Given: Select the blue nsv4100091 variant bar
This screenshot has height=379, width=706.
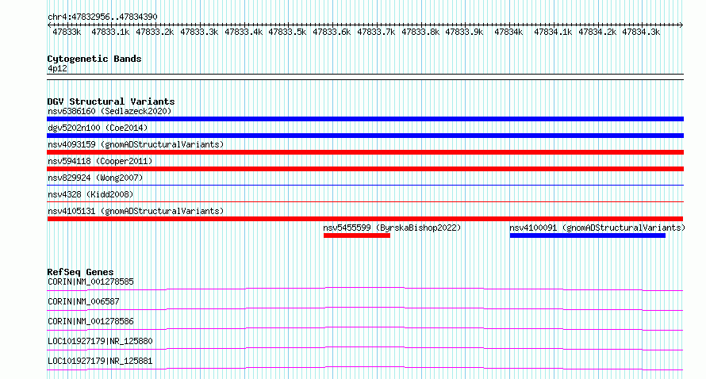Looking at the screenshot, I should (588, 235).
